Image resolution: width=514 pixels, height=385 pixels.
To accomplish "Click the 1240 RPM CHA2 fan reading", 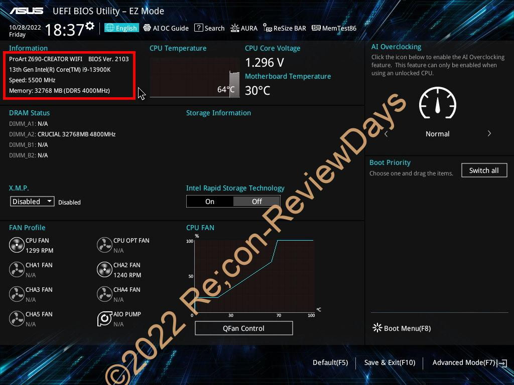I will tap(127, 275).
